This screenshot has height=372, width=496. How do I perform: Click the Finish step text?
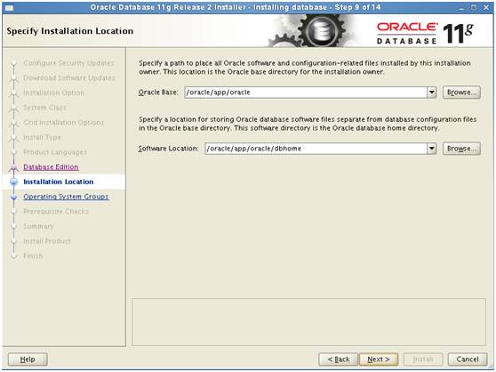(x=33, y=255)
